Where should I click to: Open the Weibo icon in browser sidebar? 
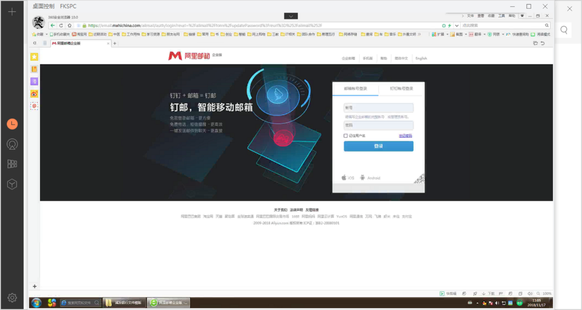34,94
